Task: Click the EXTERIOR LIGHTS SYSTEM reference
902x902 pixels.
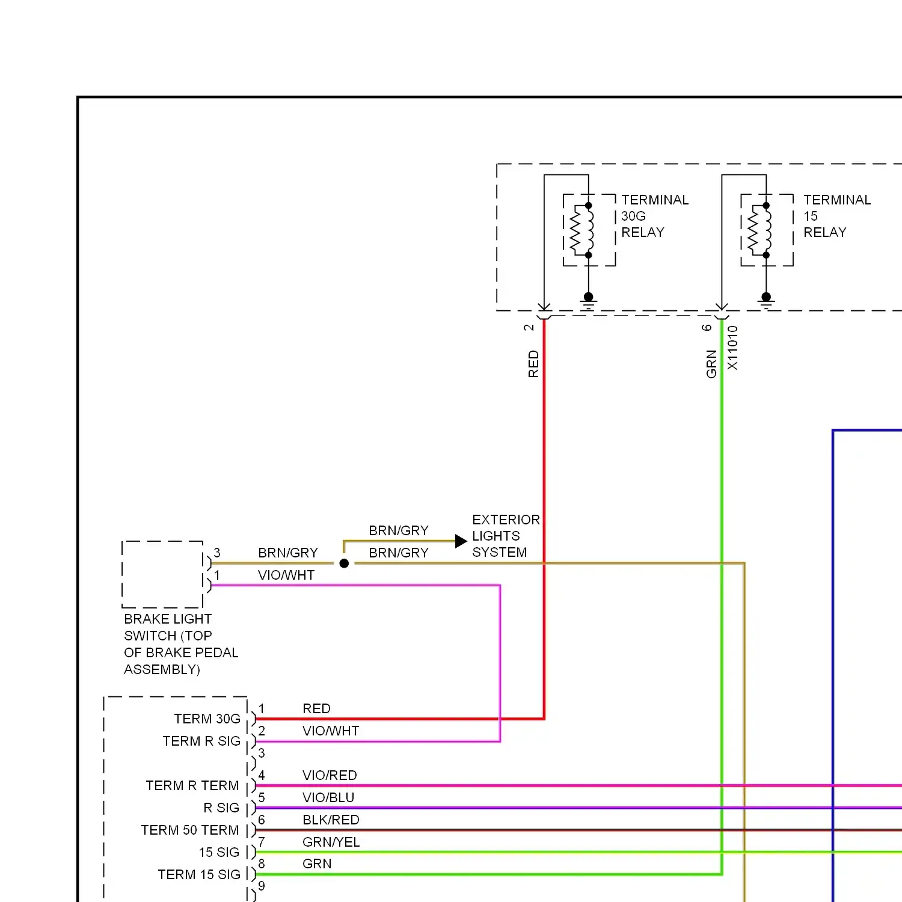Action: pyautogui.click(x=506, y=536)
